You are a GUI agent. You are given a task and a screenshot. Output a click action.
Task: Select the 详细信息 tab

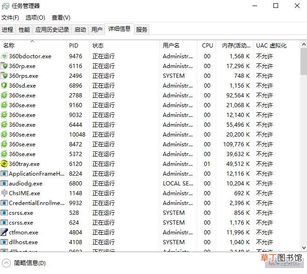pos(119,29)
